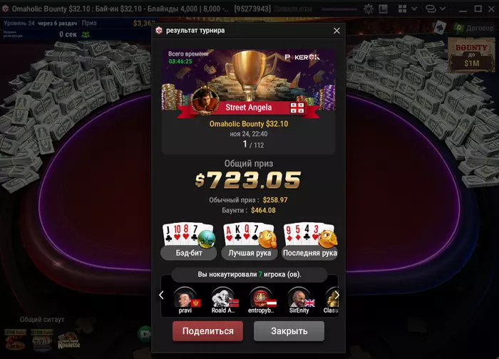Open the Roulette mini-game icon
The image size is (499, 359).
[68, 340]
